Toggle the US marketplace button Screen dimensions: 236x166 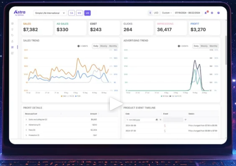pos(88,13)
